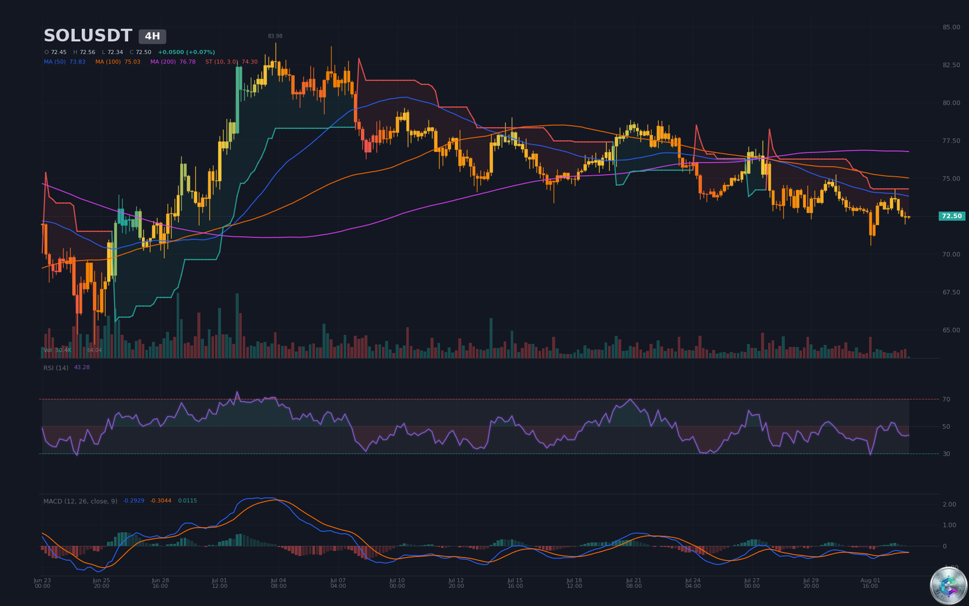Click the 75.00 price axis label

(x=951, y=179)
